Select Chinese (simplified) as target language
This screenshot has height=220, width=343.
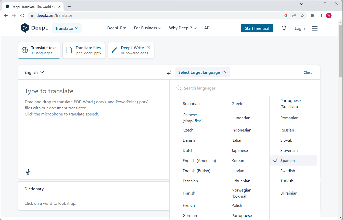pos(193,118)
